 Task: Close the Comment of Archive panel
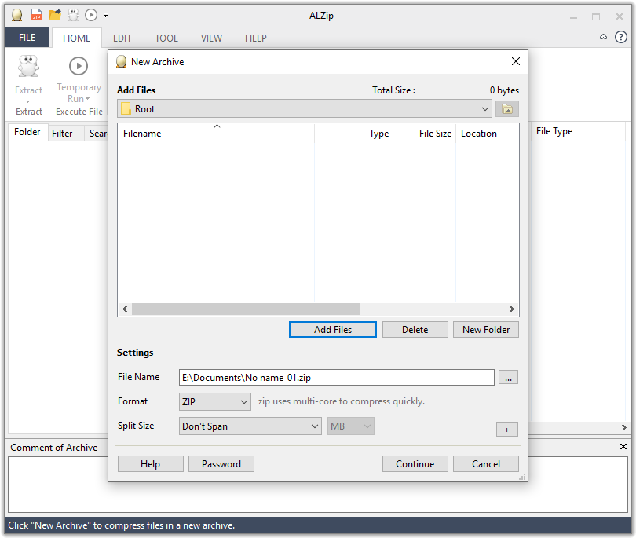pyautogui.click(x=623, y=446)
